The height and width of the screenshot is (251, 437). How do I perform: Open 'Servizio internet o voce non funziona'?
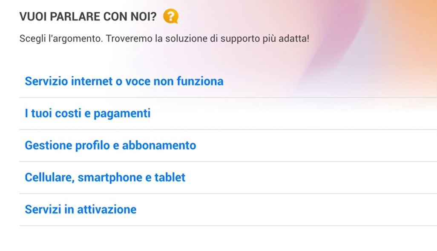tap(124, 81)
